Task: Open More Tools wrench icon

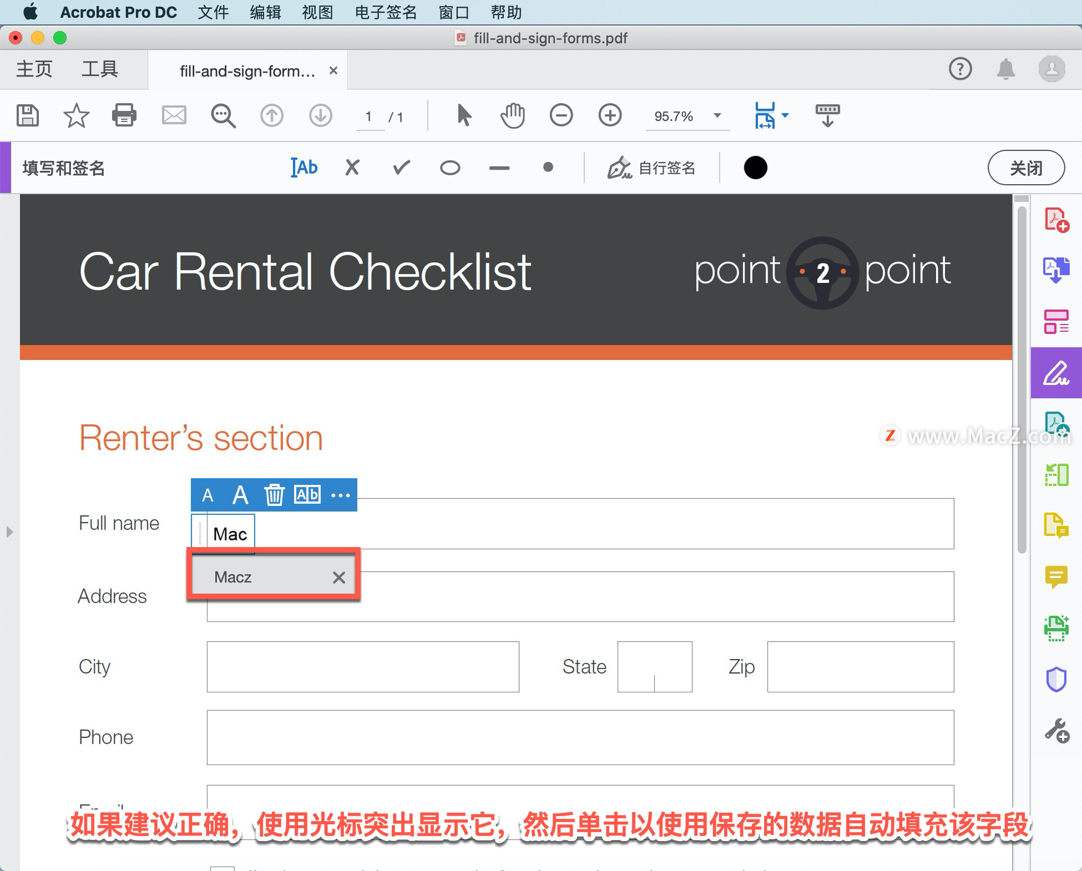Action: coord(1057,731)
